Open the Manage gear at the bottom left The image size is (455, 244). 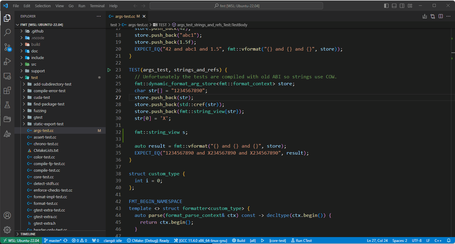[7, 230]
